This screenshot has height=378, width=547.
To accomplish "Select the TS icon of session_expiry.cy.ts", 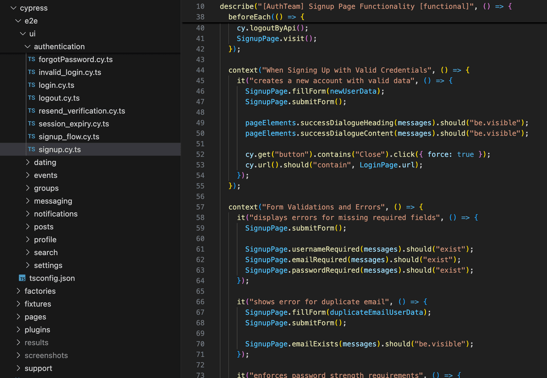I will pos(31,124).
